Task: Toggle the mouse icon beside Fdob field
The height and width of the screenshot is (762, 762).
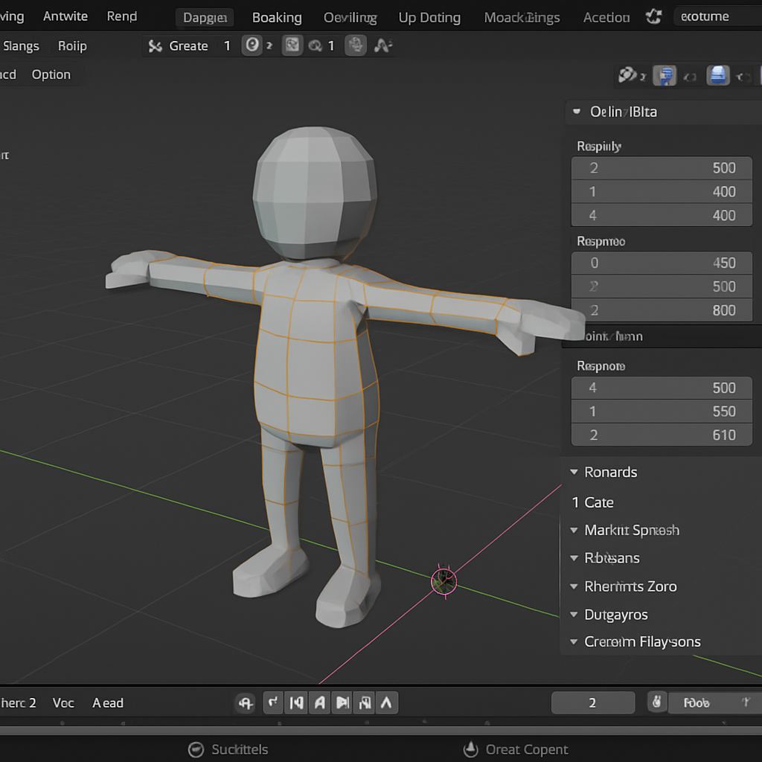Action: tap(656, 702)
